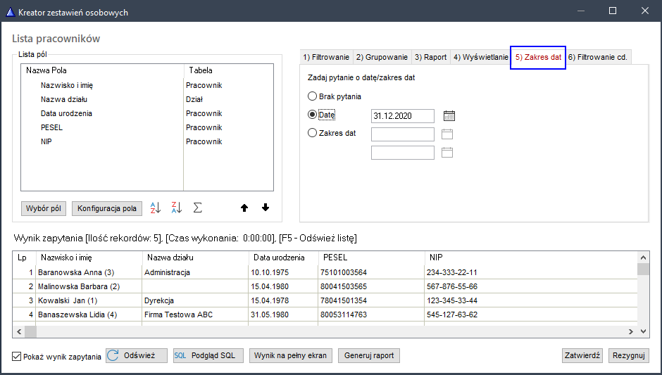The height and width of the screenshot is (375, 662).
Task: Open calendar for second Zakres dat field
Action: click(446, 153)
